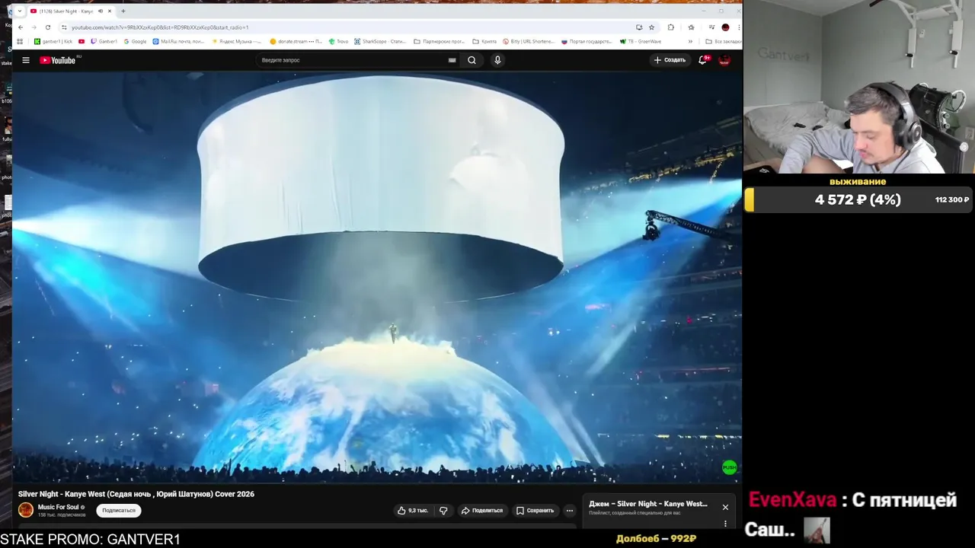Open the SharkScope bookmark
The height and width of the screenshot is (548, 975).
379,41
